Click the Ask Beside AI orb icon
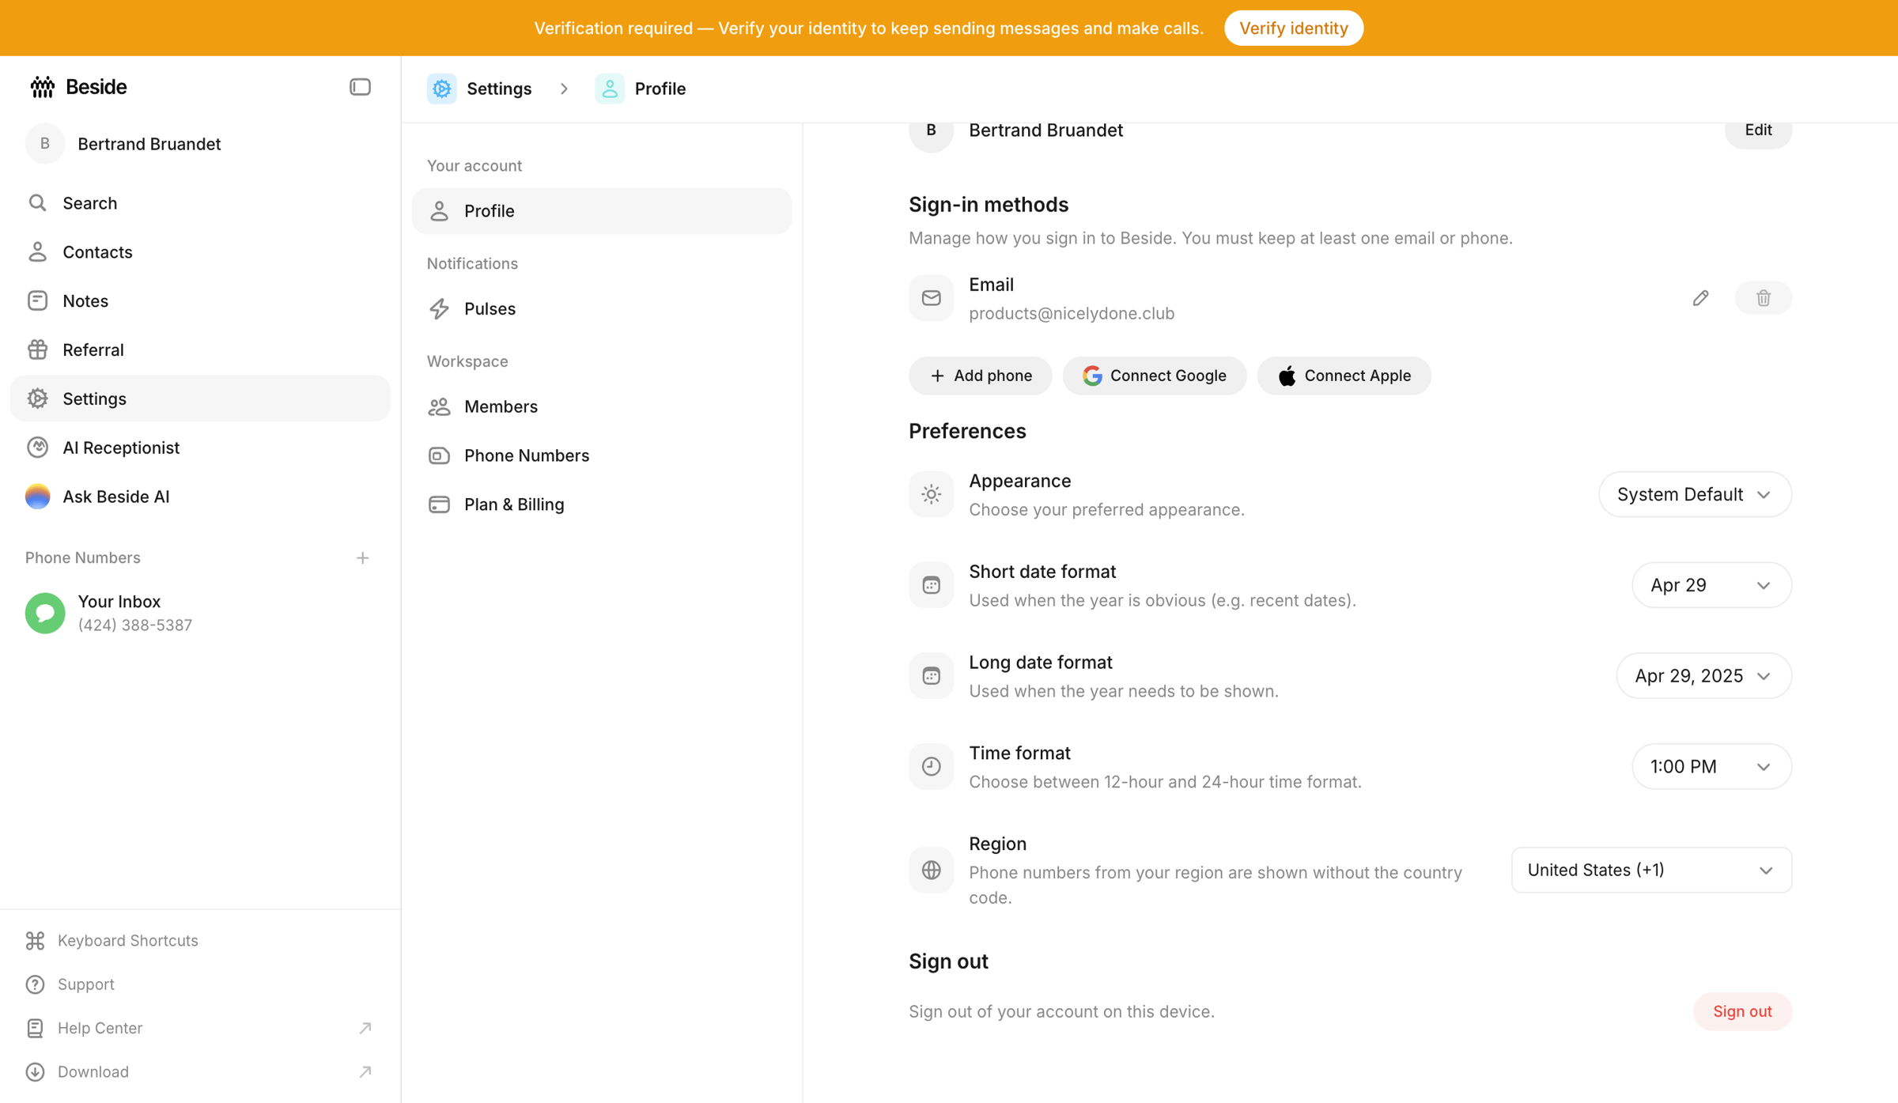This screenshot has height=1103, width=1898. pyautogui.click(x=37, y=497)
